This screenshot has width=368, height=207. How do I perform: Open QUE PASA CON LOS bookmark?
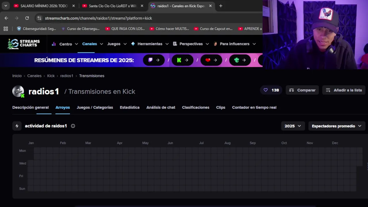tap(125, 29)
